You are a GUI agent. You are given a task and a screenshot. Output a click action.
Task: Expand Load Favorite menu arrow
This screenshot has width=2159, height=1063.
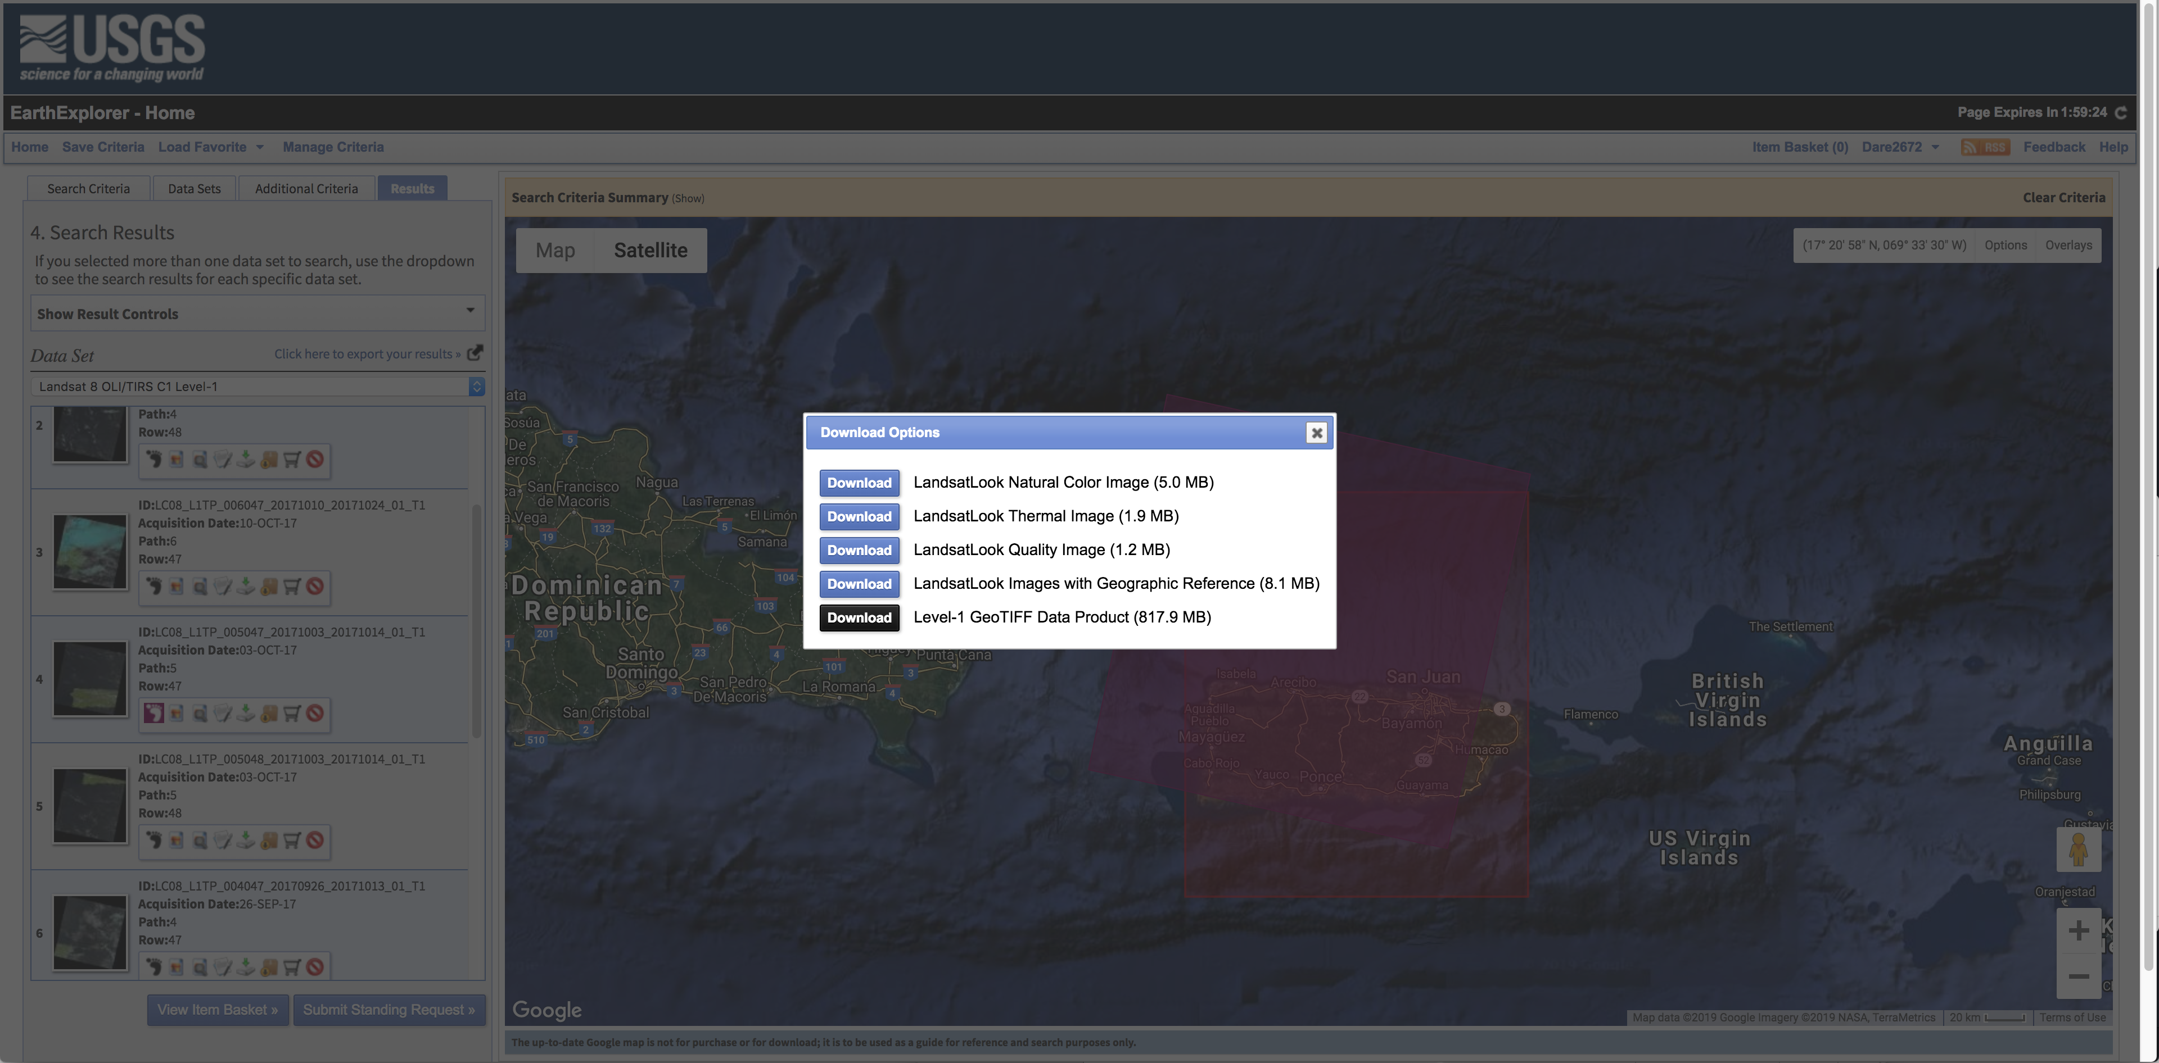[x=260, y=147]
